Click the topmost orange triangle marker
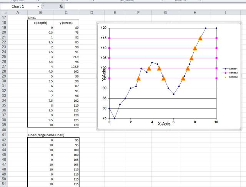 pyautogui.click(x=200, y=38)
